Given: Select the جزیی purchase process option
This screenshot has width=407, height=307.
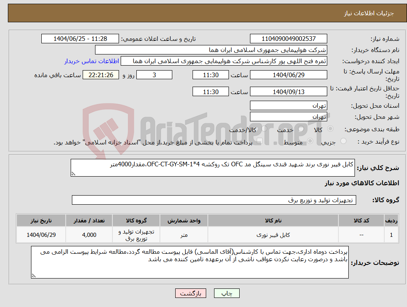Looking at the screenshot, I should pos(343,140).
